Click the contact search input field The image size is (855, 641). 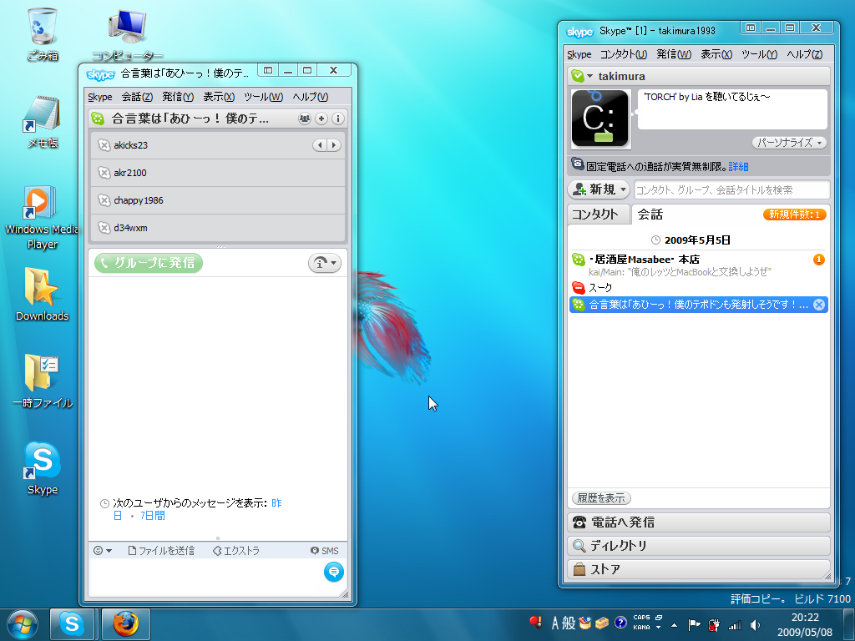(731, 189)
